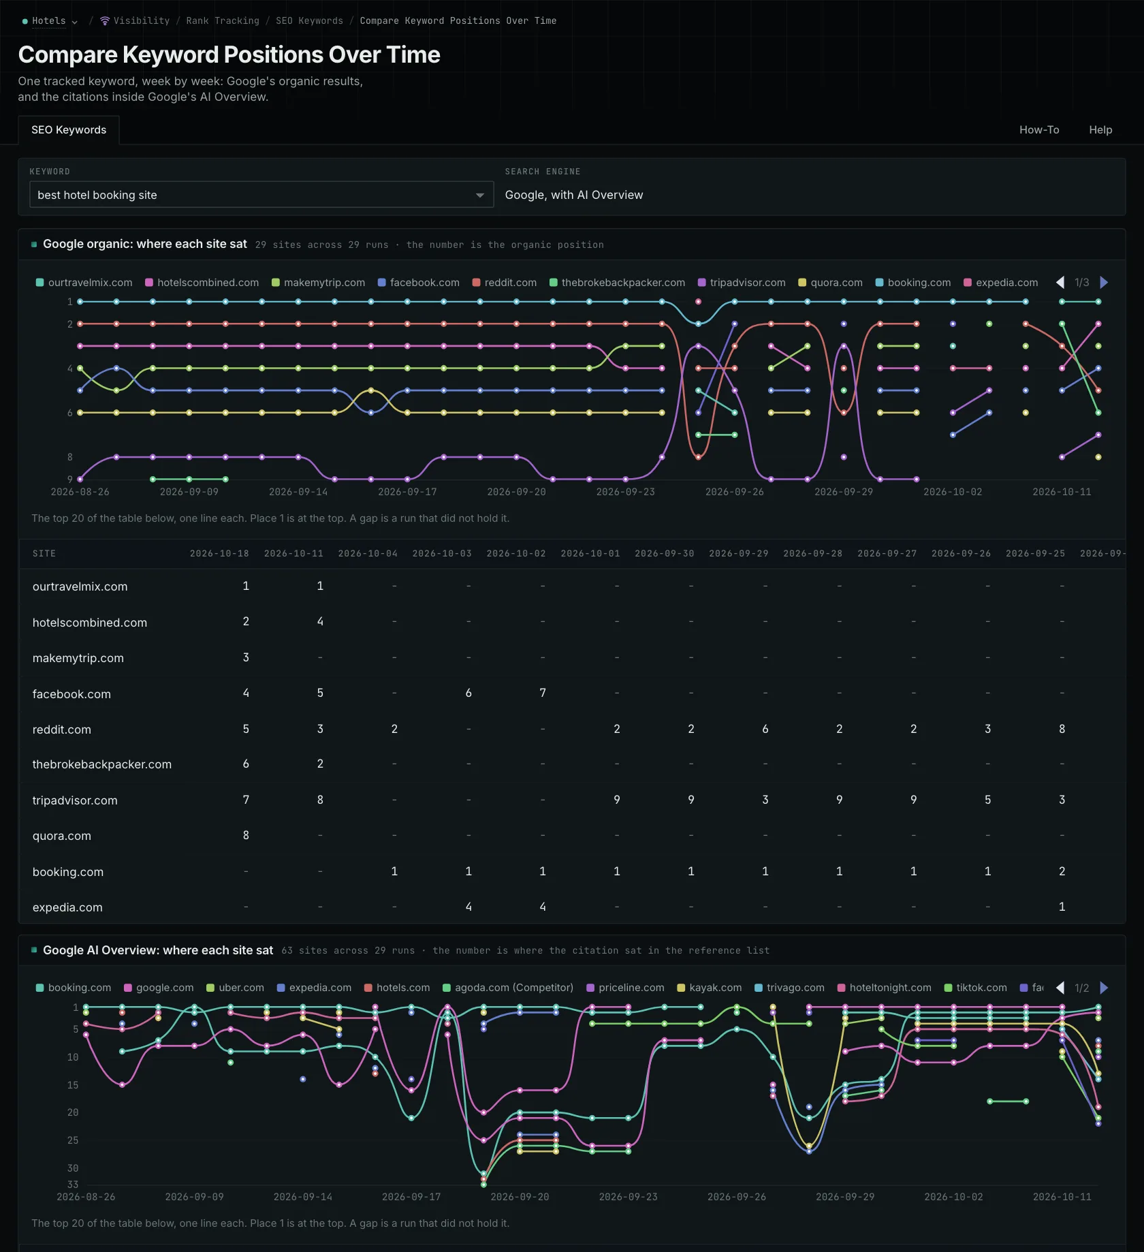
Task: Click the 'Google organic: where each site sat' heading
Action: click(x=145, y=244)
